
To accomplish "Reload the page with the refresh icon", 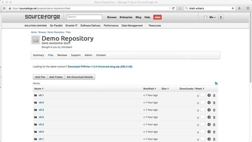I will [173, 8].
